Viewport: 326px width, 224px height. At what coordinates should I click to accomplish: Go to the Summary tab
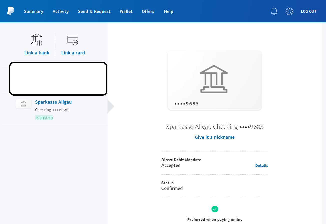click(34, 11)
